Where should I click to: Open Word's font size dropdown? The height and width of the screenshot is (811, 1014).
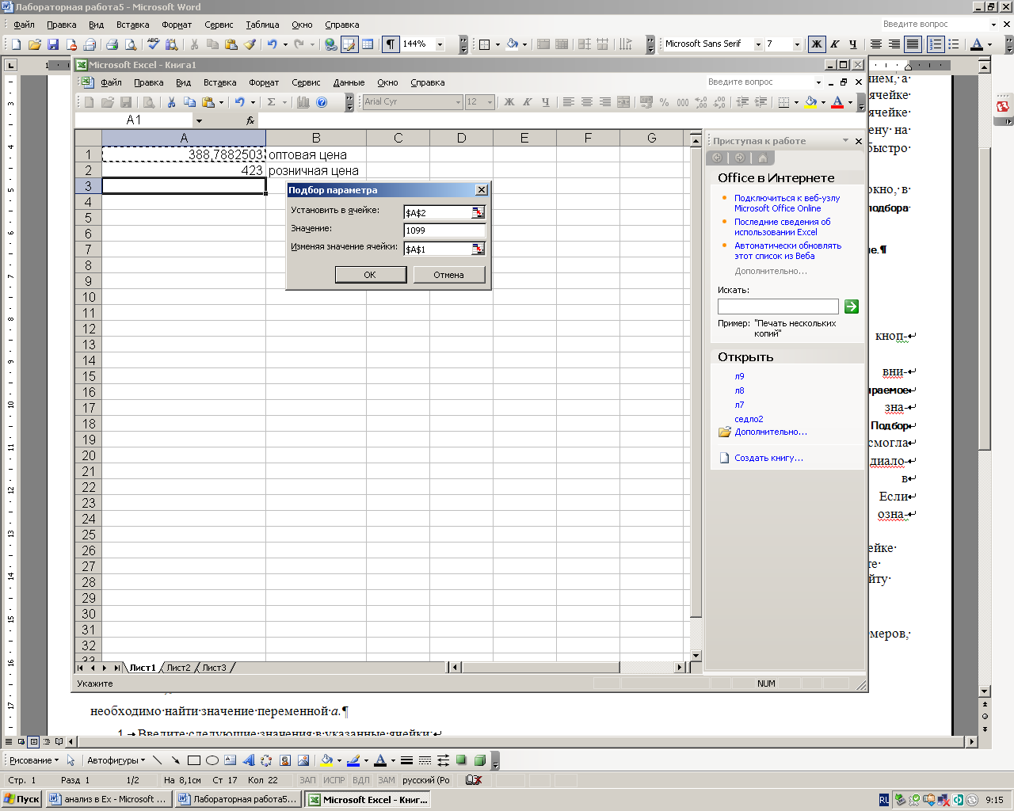coord(797,44)
